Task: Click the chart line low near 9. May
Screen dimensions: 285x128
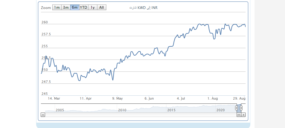Action: (x=113, y=80)
